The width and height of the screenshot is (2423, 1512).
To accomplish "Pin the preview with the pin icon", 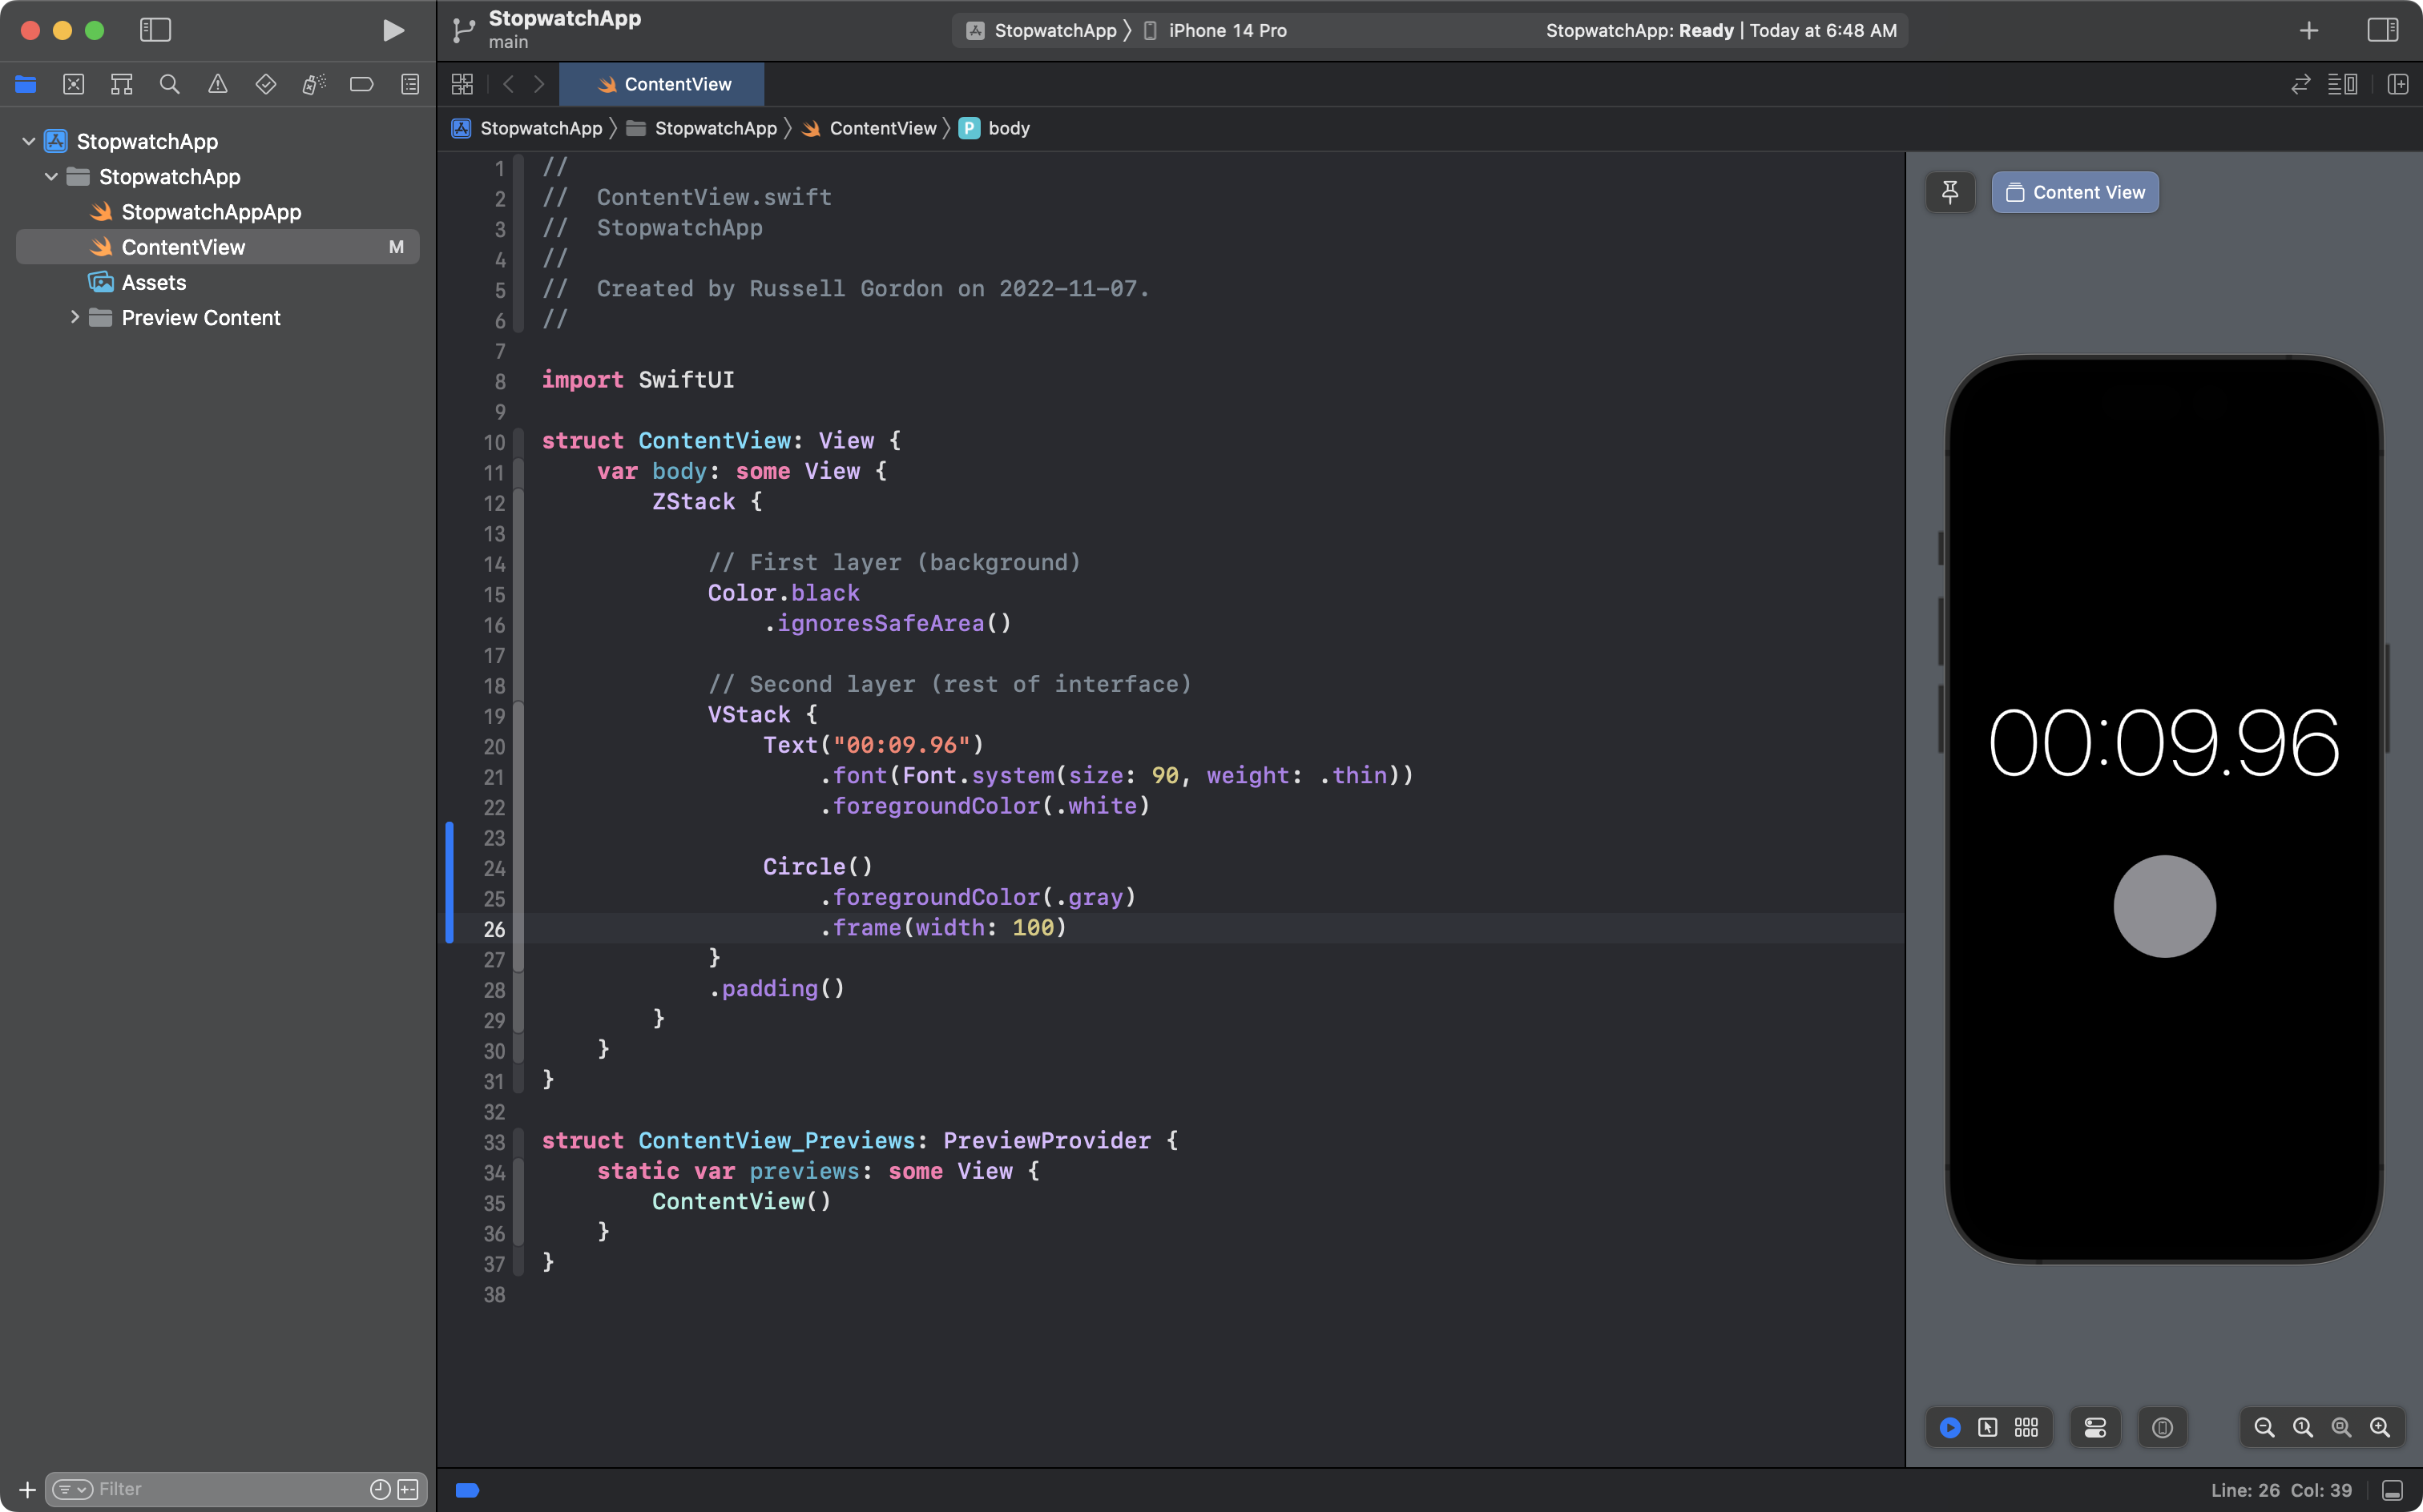I will click(1949, 192).
